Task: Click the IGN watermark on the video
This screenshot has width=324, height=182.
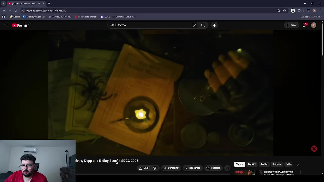Action: [314, 149]
